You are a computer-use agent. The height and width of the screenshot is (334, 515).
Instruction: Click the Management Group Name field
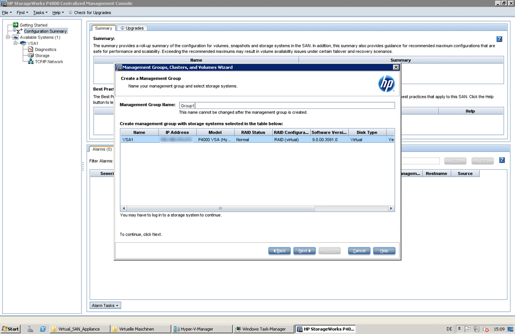[x=287, y=105]
